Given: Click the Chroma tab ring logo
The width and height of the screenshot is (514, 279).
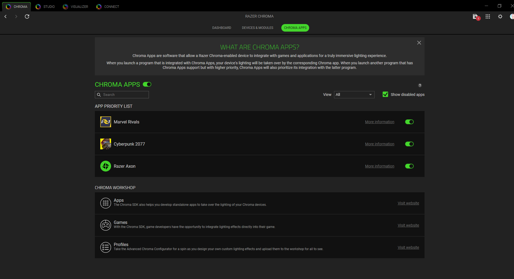Looking at the screenshot, I should (x=8, y=7).
